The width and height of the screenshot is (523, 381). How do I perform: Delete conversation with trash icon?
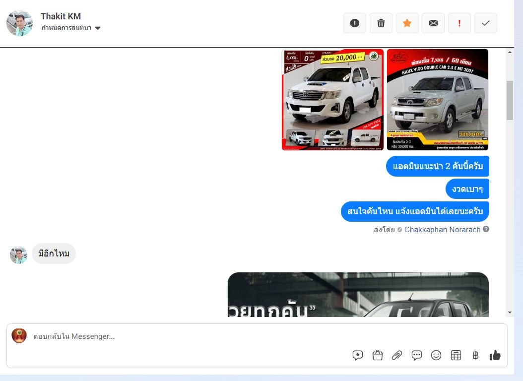point(381,23)
